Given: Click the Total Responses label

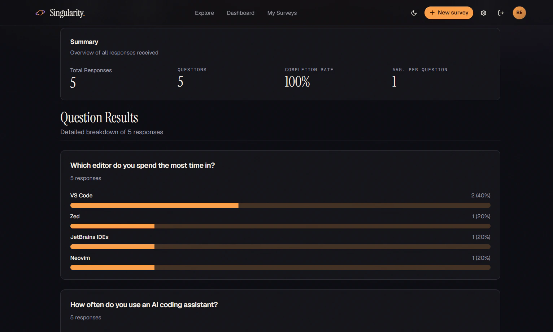Looking at the screenshot, I should pyautogui.click(x=91, y=70).
